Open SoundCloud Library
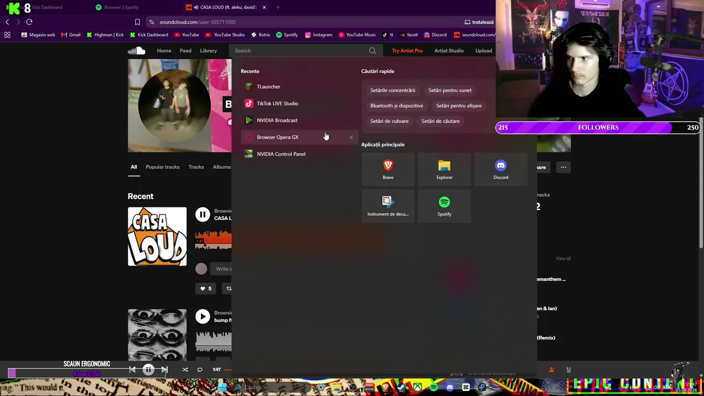 click(208, 51)
